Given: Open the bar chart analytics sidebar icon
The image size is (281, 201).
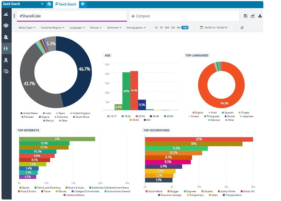Looking at the screenshot, I should [6, 14].
